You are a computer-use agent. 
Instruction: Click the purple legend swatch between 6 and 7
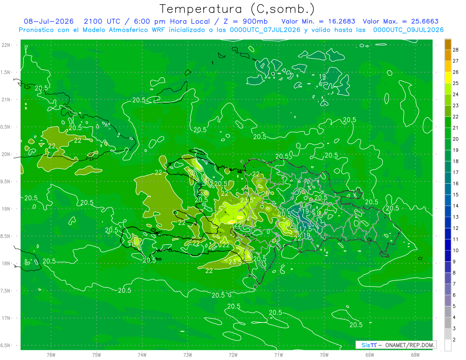pos(448,290)
